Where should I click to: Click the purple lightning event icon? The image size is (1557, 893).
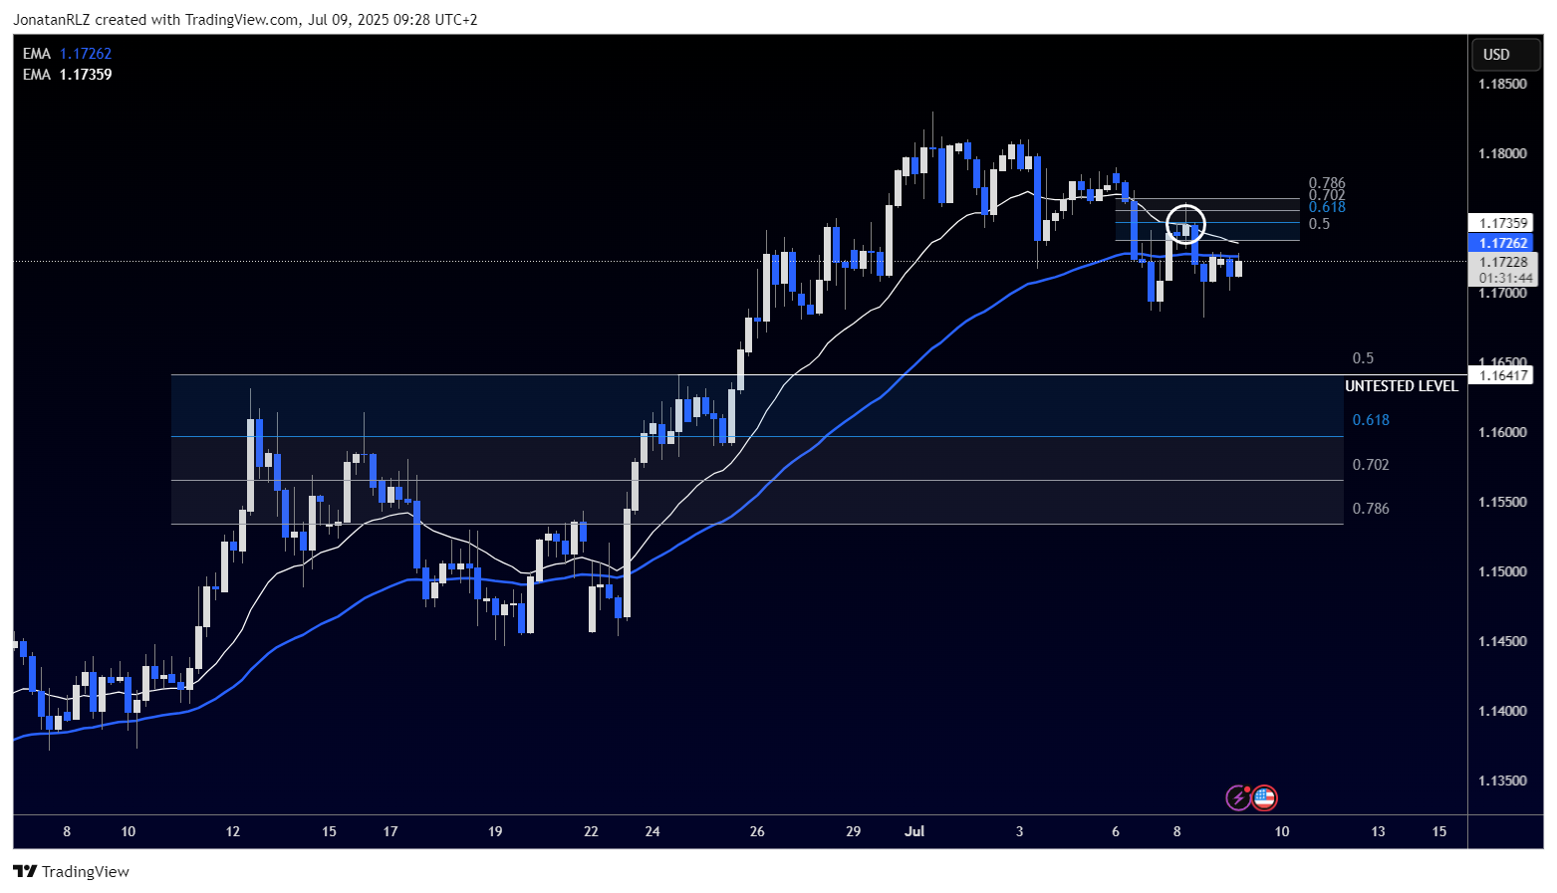click(1238, 797)
